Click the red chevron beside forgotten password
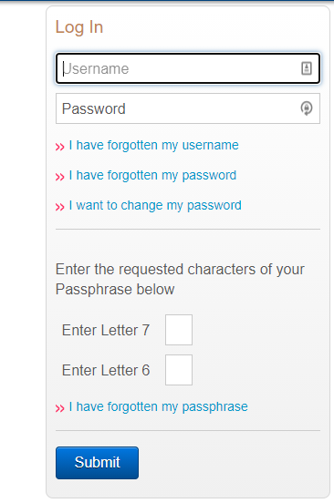The image size is (334, 503). click(x=59, y=177)
